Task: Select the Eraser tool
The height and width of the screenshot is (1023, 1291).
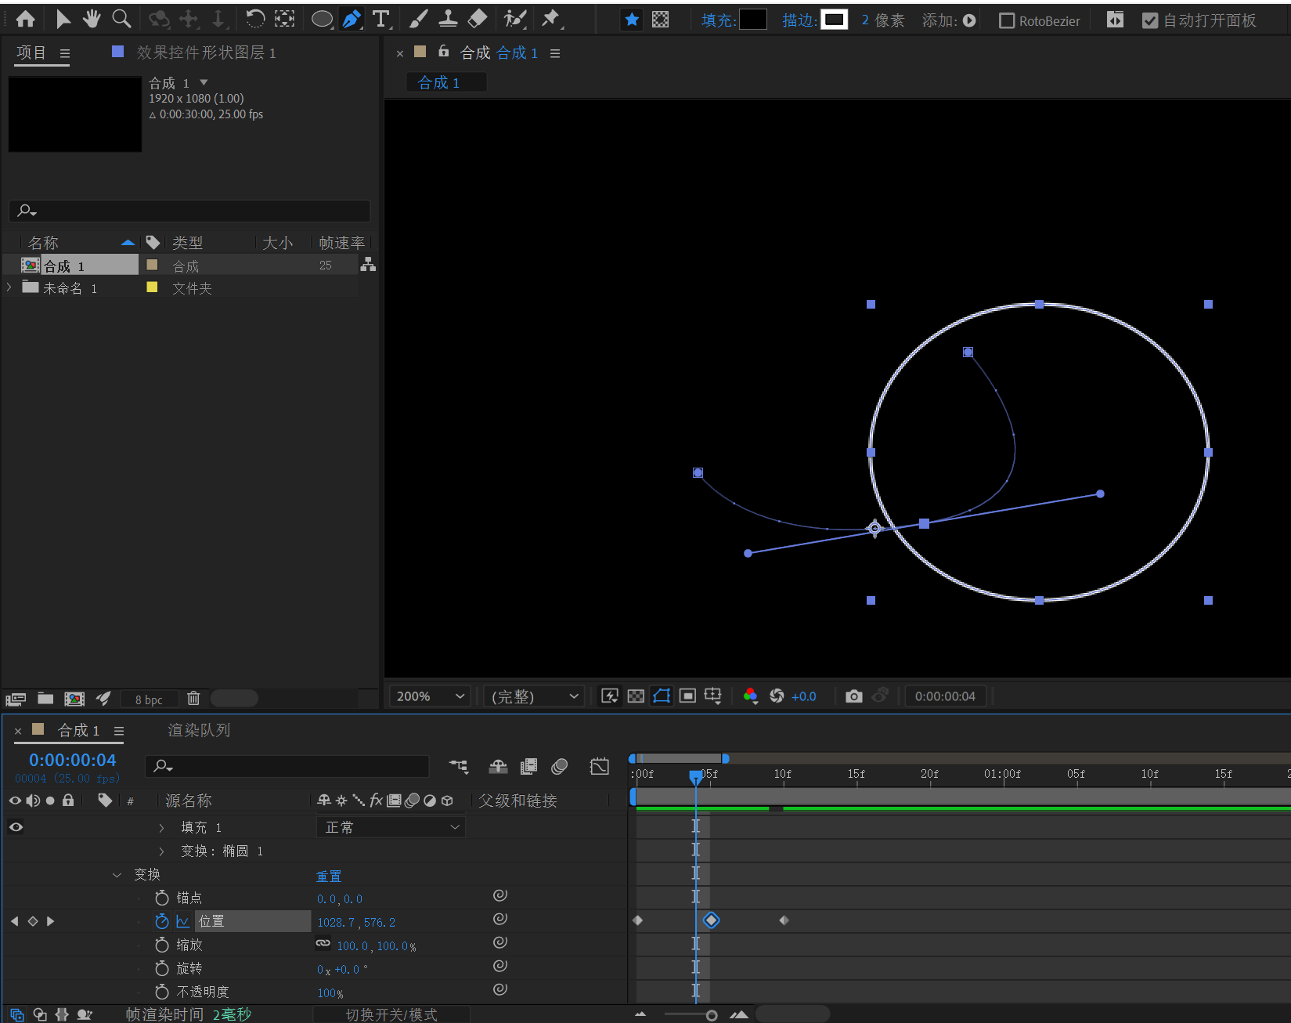Action: (477, 19)
